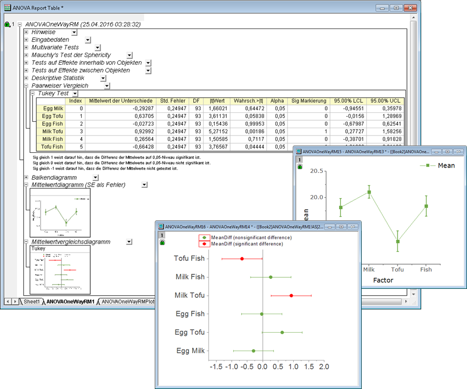
Task: Click the ANOVAOneWayRM16 graph window title icon
Action: (161, 227)
